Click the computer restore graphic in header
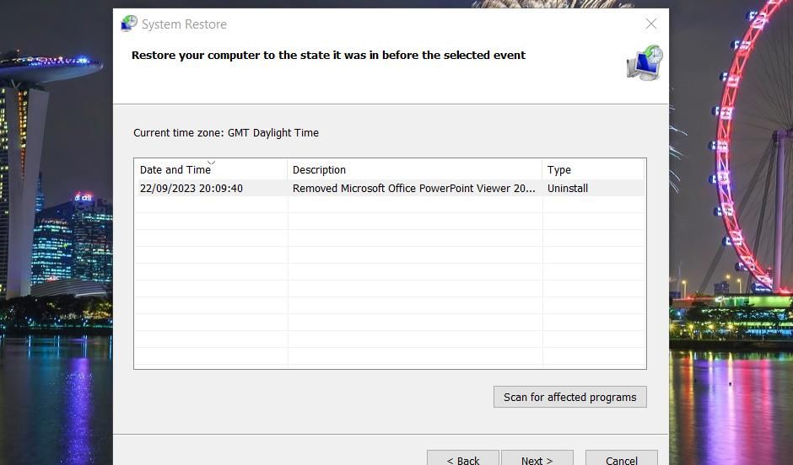The image size is (793, 465). (645, 64)
